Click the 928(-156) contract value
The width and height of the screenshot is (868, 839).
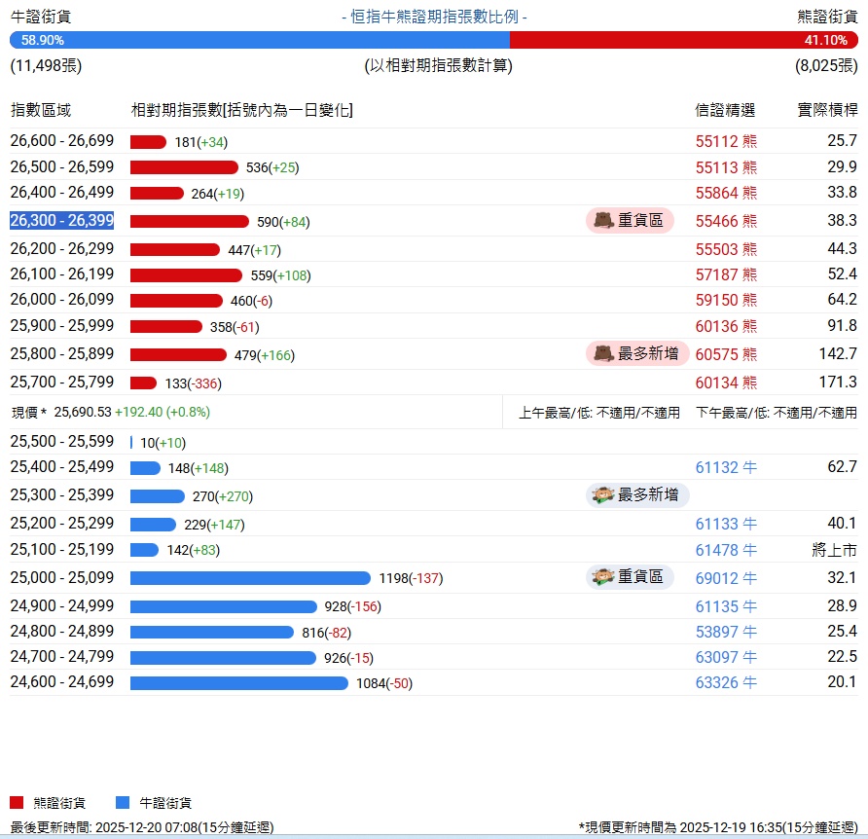[352, 606]
